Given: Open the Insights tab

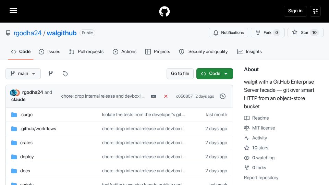Looking at the screenshot, I should [249, 52].
